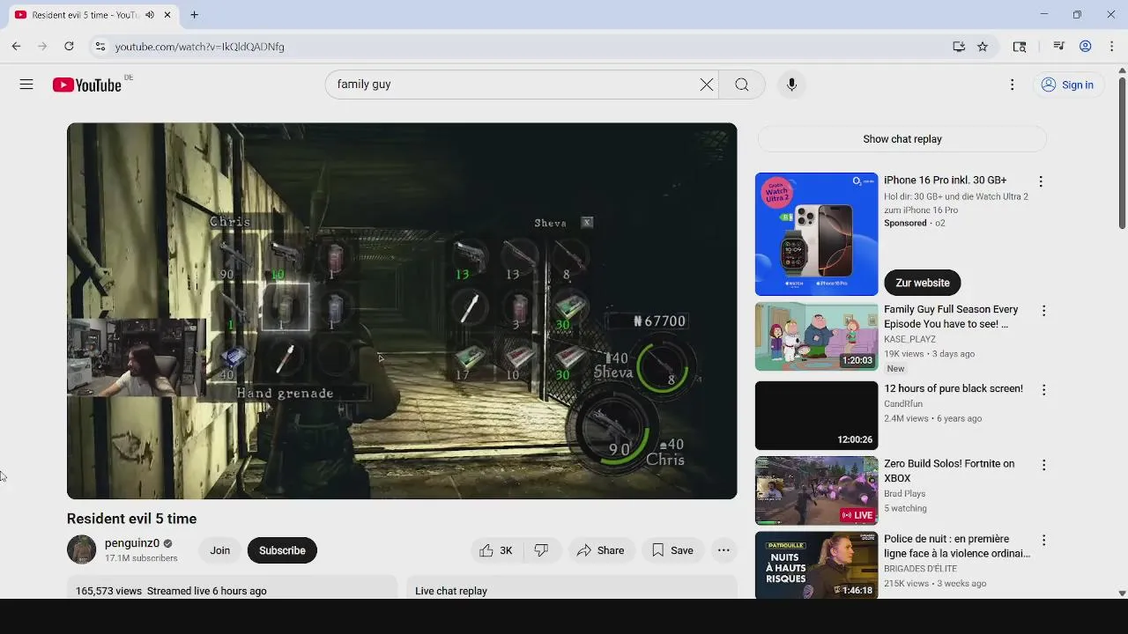Share the Resident evil 5 video
Image resolution: width=1128 pixels, height=634 pixels.
point(600,550)
